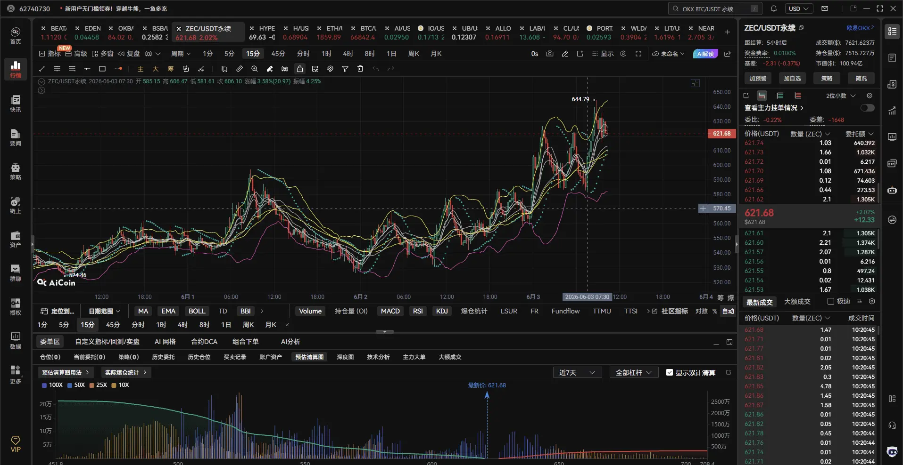Toggle the KDJ sub-indicator
This screenshot has width=903, height=465.
pyautogui.click(x=442, y=311)
